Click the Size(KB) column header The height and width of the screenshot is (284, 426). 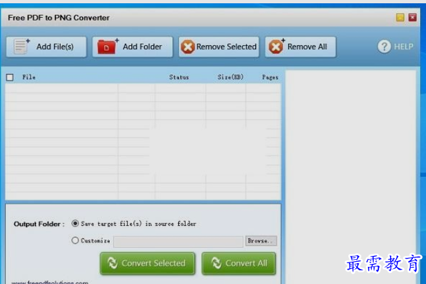coord(231,77)
